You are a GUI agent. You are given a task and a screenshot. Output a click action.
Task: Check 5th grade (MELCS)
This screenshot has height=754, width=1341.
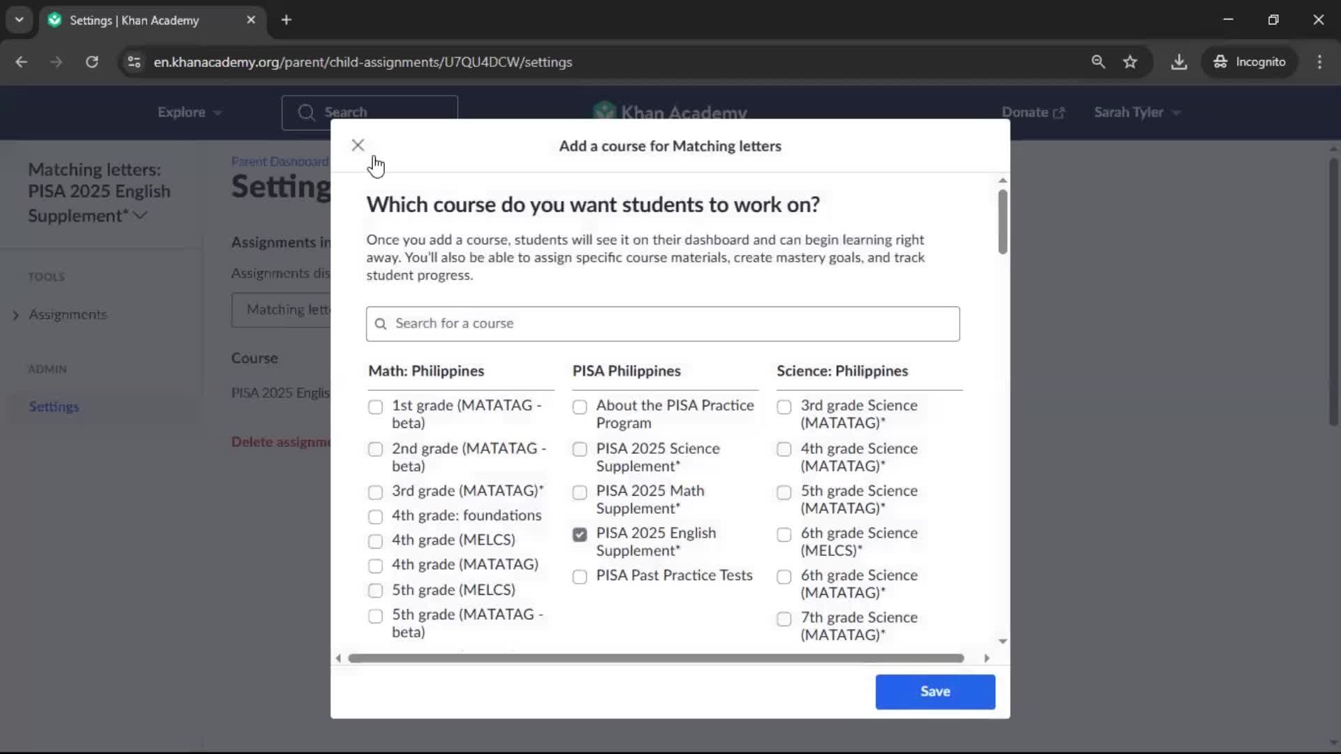point(375,591)
